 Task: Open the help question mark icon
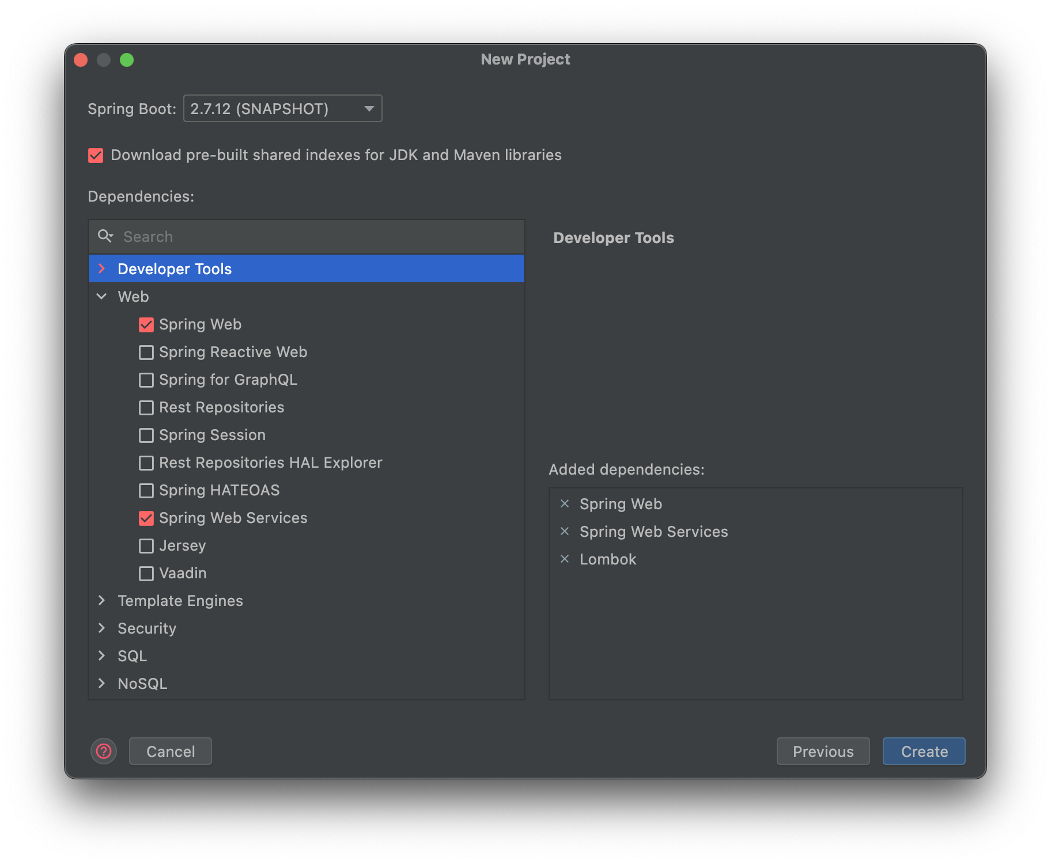(104, 751)
